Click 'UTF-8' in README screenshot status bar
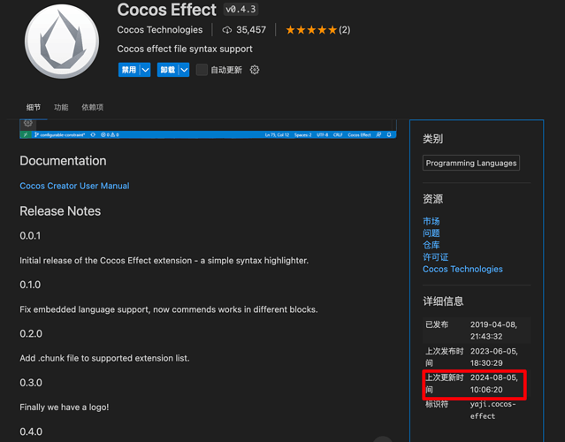The height and width of the screenshot is (442, 565). click(x=323, y=135)
